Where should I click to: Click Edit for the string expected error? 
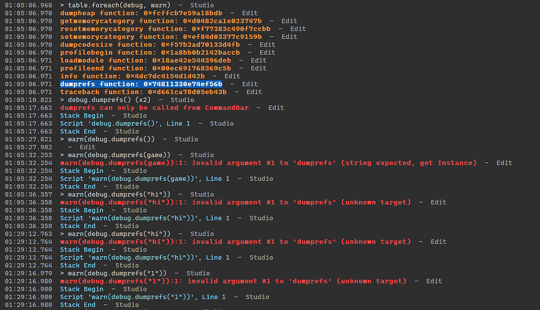[x=504, y=163]
